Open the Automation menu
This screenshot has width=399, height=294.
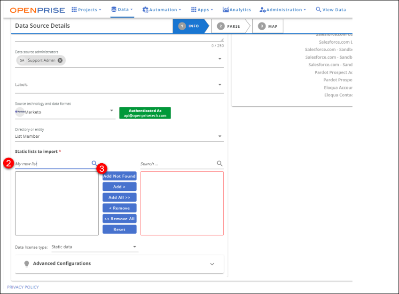coord(162,10)
